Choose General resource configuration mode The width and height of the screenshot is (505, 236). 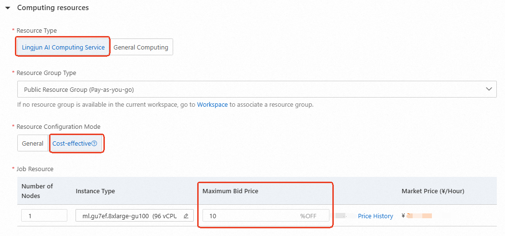(x=33, y=143)
